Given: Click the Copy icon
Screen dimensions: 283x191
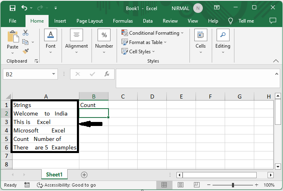Looking at the screenshot, I should tap(25, 42).
